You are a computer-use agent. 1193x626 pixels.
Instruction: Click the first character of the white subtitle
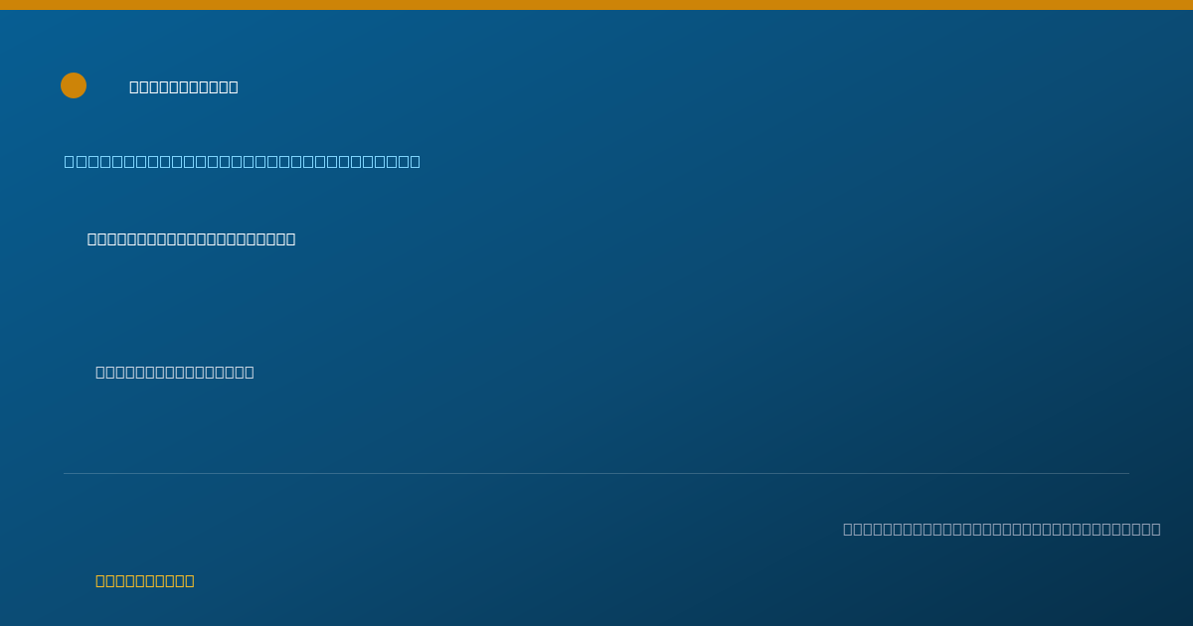click(92, 238)
